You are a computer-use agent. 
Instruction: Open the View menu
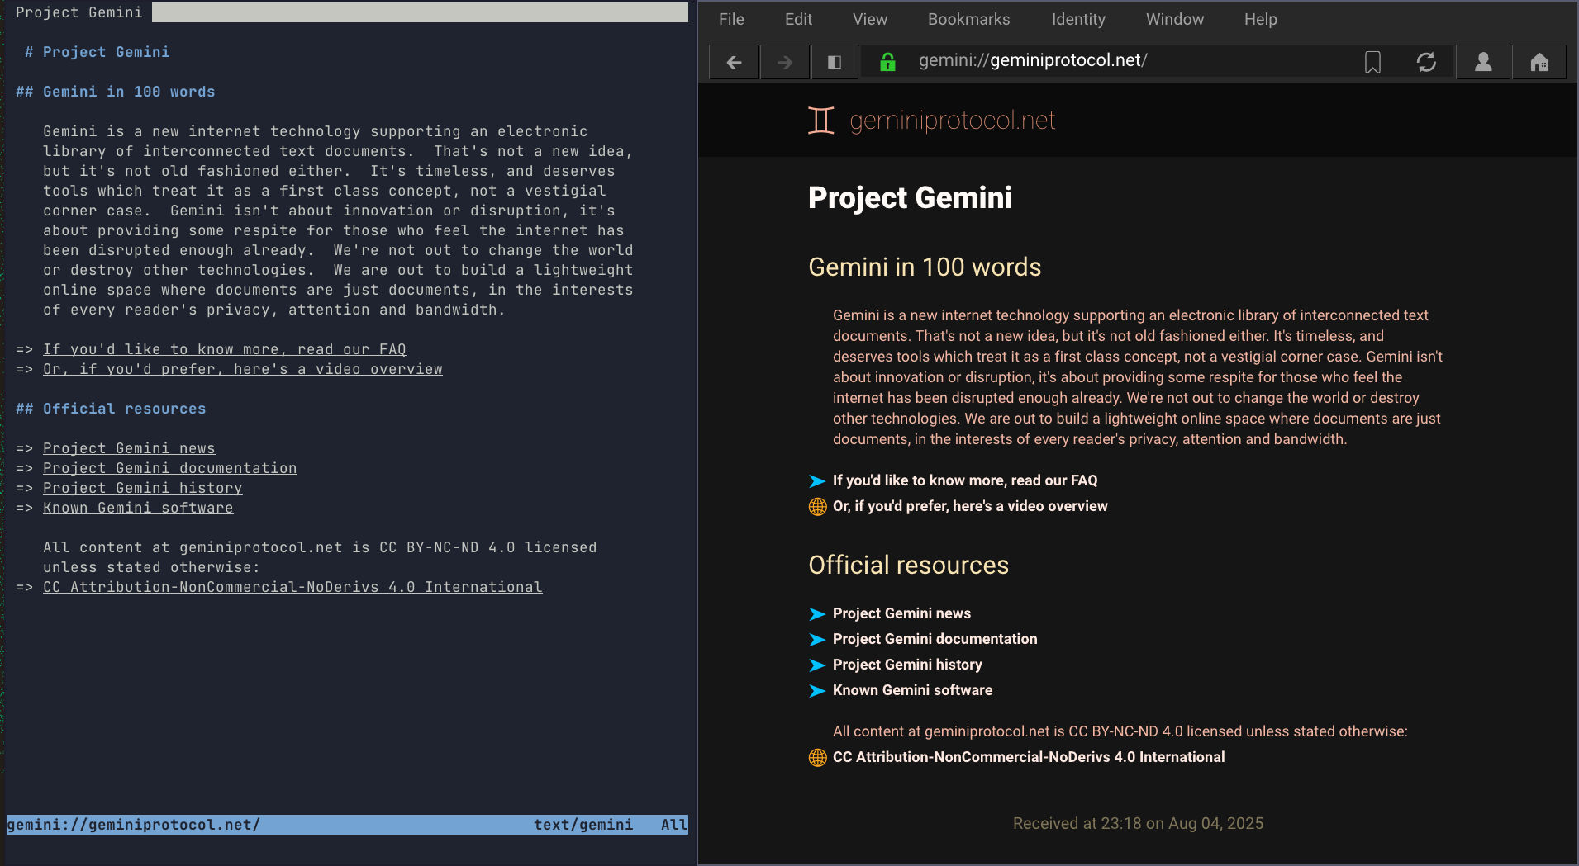pos(869,19)
